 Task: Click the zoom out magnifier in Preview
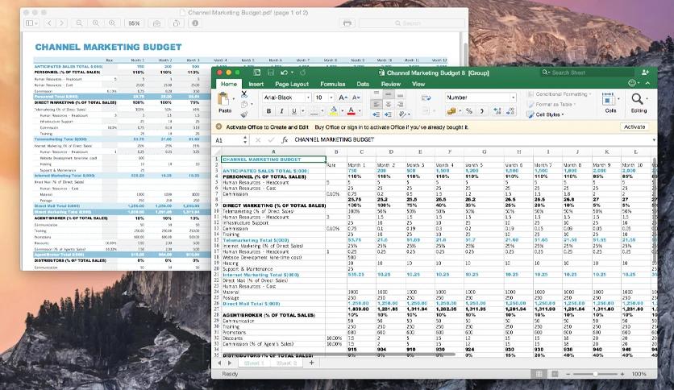[x=77, y=24]
